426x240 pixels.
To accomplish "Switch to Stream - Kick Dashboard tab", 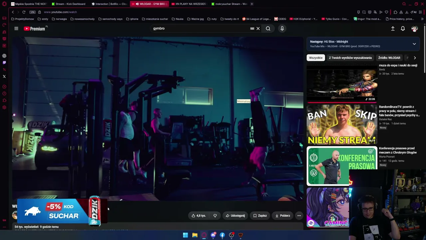I will point(69,4).
